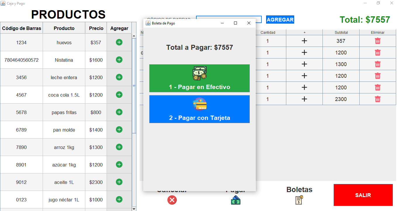
Task: Delete the cart row with subtotal 2300
Action: pos(378,99)
